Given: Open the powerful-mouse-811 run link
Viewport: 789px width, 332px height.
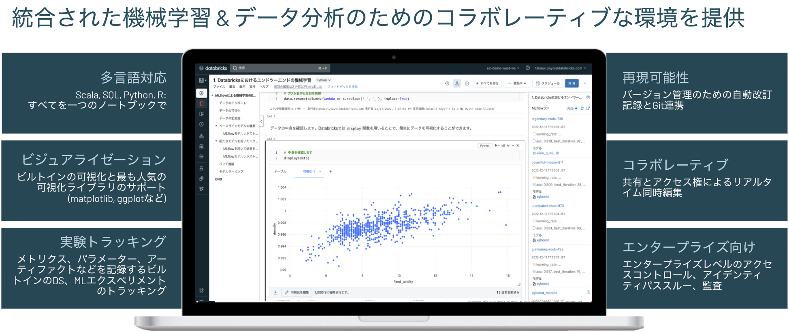Looking at the screenshot, I should [x=547, y=162].
